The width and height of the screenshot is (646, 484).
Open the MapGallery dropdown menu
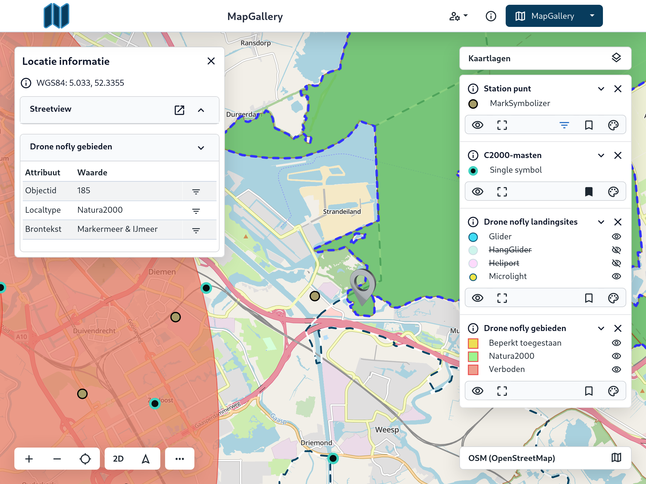592,16
